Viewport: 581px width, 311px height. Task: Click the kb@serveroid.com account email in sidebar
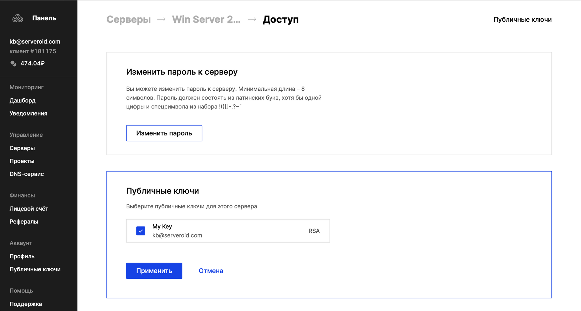[35, 42]
